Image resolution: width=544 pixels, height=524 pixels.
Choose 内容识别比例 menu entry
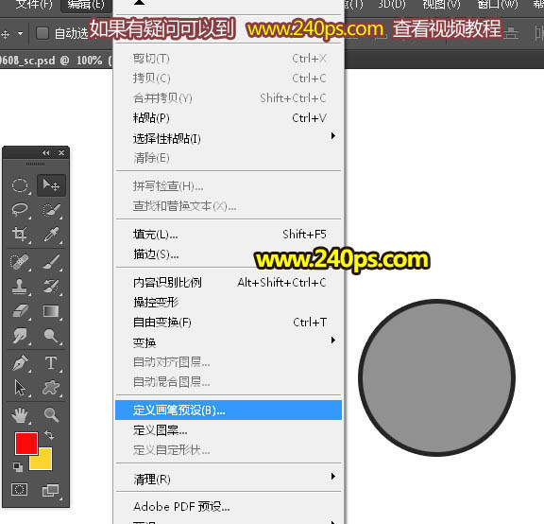229,283
